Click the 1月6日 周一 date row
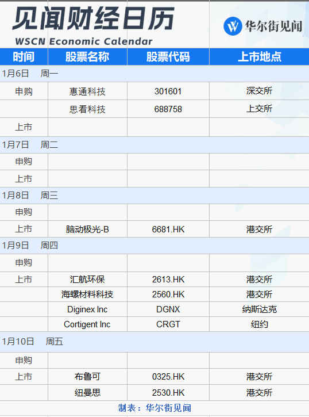This screenshot has width=309, height=417. point(154,74)
